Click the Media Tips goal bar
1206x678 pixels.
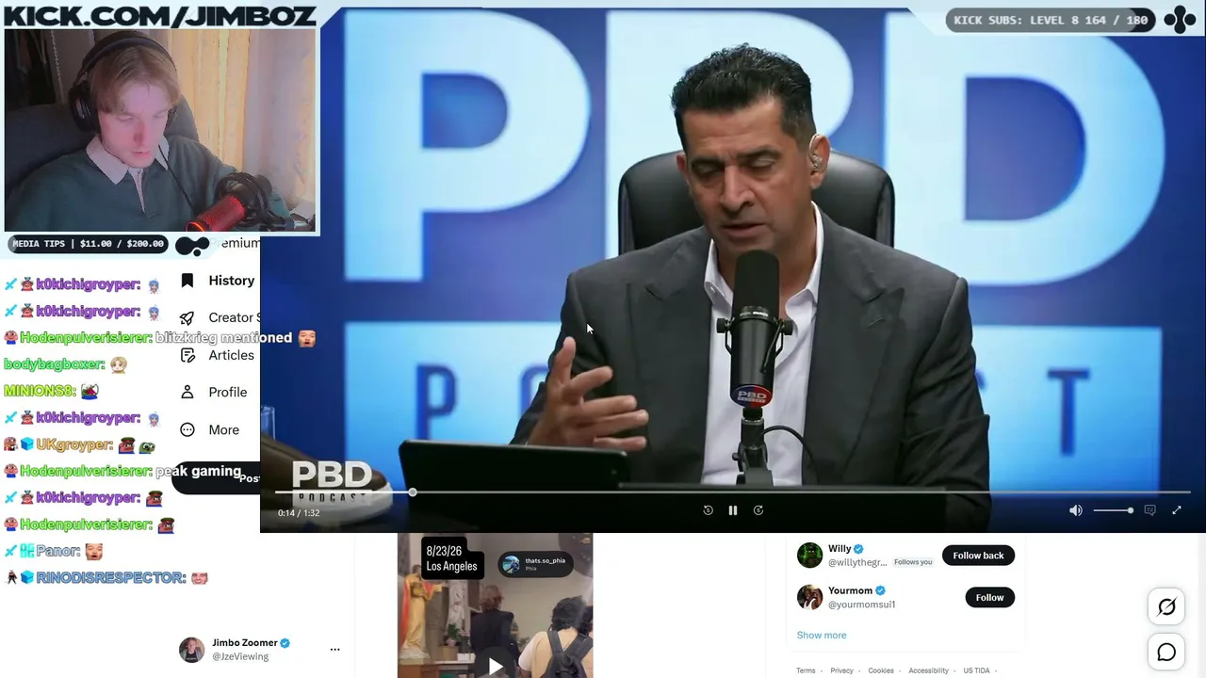[x=89, y=244]
